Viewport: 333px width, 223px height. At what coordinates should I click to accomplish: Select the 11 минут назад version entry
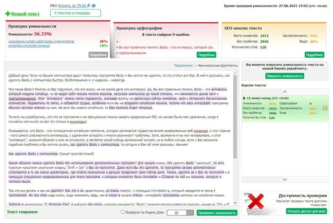[285, 109]
